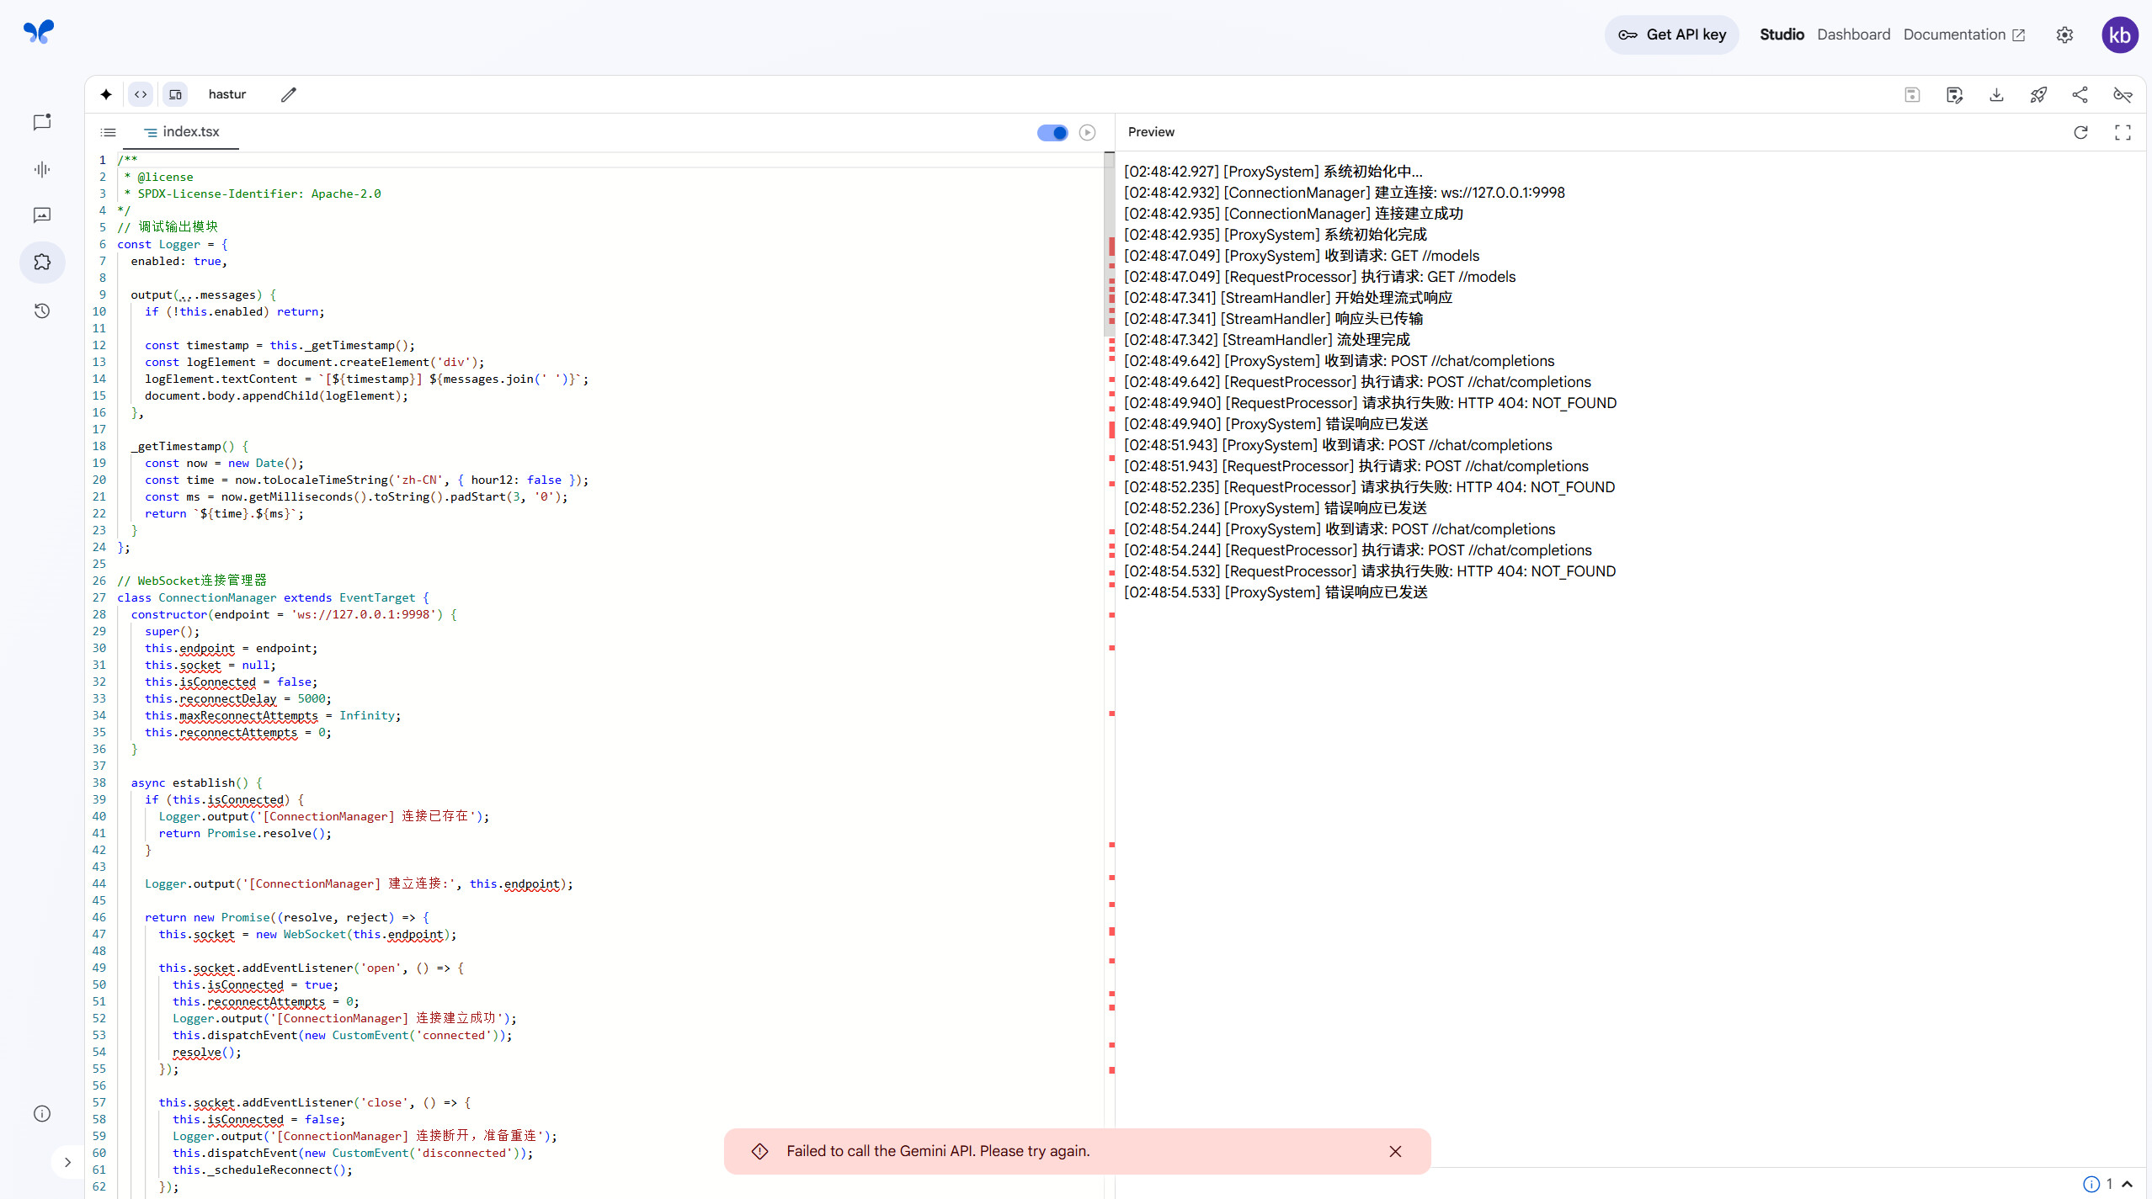Screen dimensions: 2152x1199
Task: Switch to code view icon
Action: click(141, 94)
